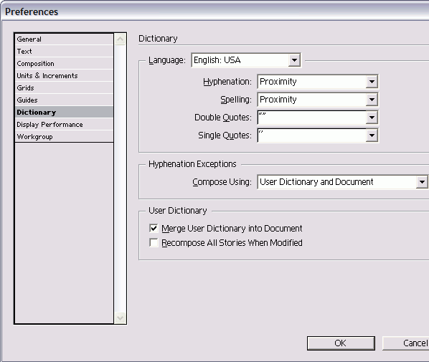Image resolution: width=429 pixels, height=362 pixels.
Task: Go to Units & Increments preferences
Action: 65,75
